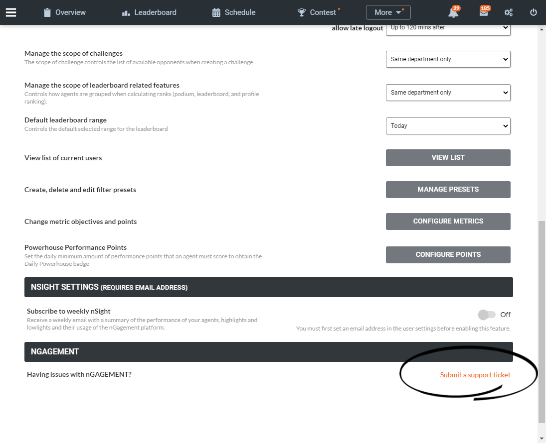Toggle the weekly nSight subscription switch
Viewport: 546px width, 443px height.
coord(487,315)
